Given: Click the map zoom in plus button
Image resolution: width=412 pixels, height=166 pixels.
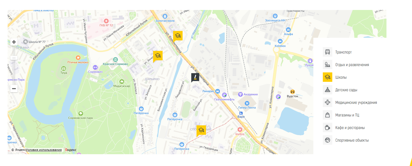Looking at the screenshot, I should pyautogui.click(x=14, y=42).
